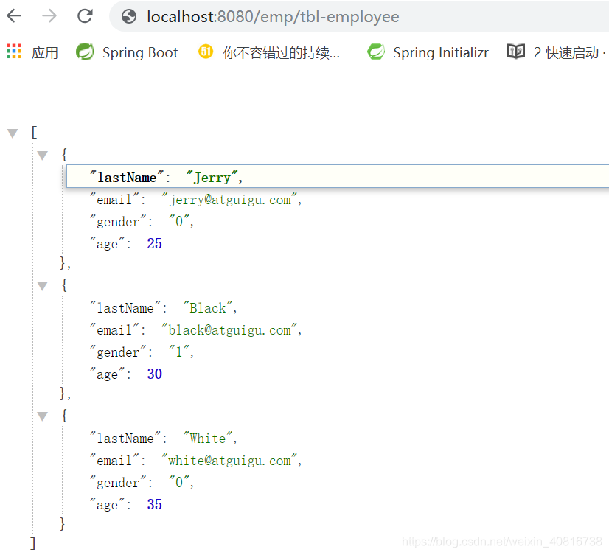The width and height of the screenshot is (609, 555).
Task: Select the lastName "Black" value
Action: pyautogui.click(x=209, y=308)
